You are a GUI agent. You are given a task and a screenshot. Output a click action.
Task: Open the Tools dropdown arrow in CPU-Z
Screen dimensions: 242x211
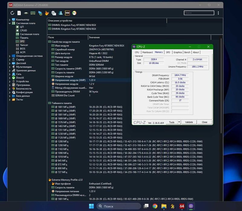tap(179, 122)
